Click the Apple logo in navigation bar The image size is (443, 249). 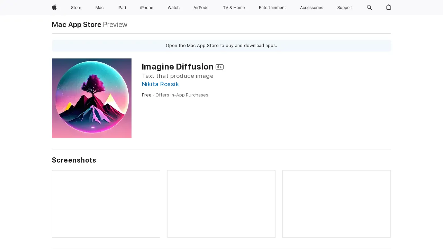point(54,8)
